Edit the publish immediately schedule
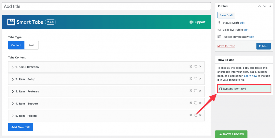 point(252,37)
